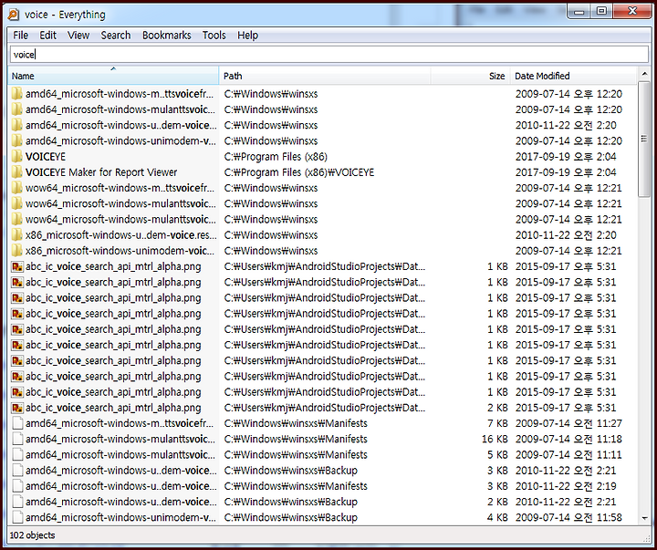This screenshot has height=550, width=657.
Task: Click the '4 KB' size cell
Action: pos(497,518)
